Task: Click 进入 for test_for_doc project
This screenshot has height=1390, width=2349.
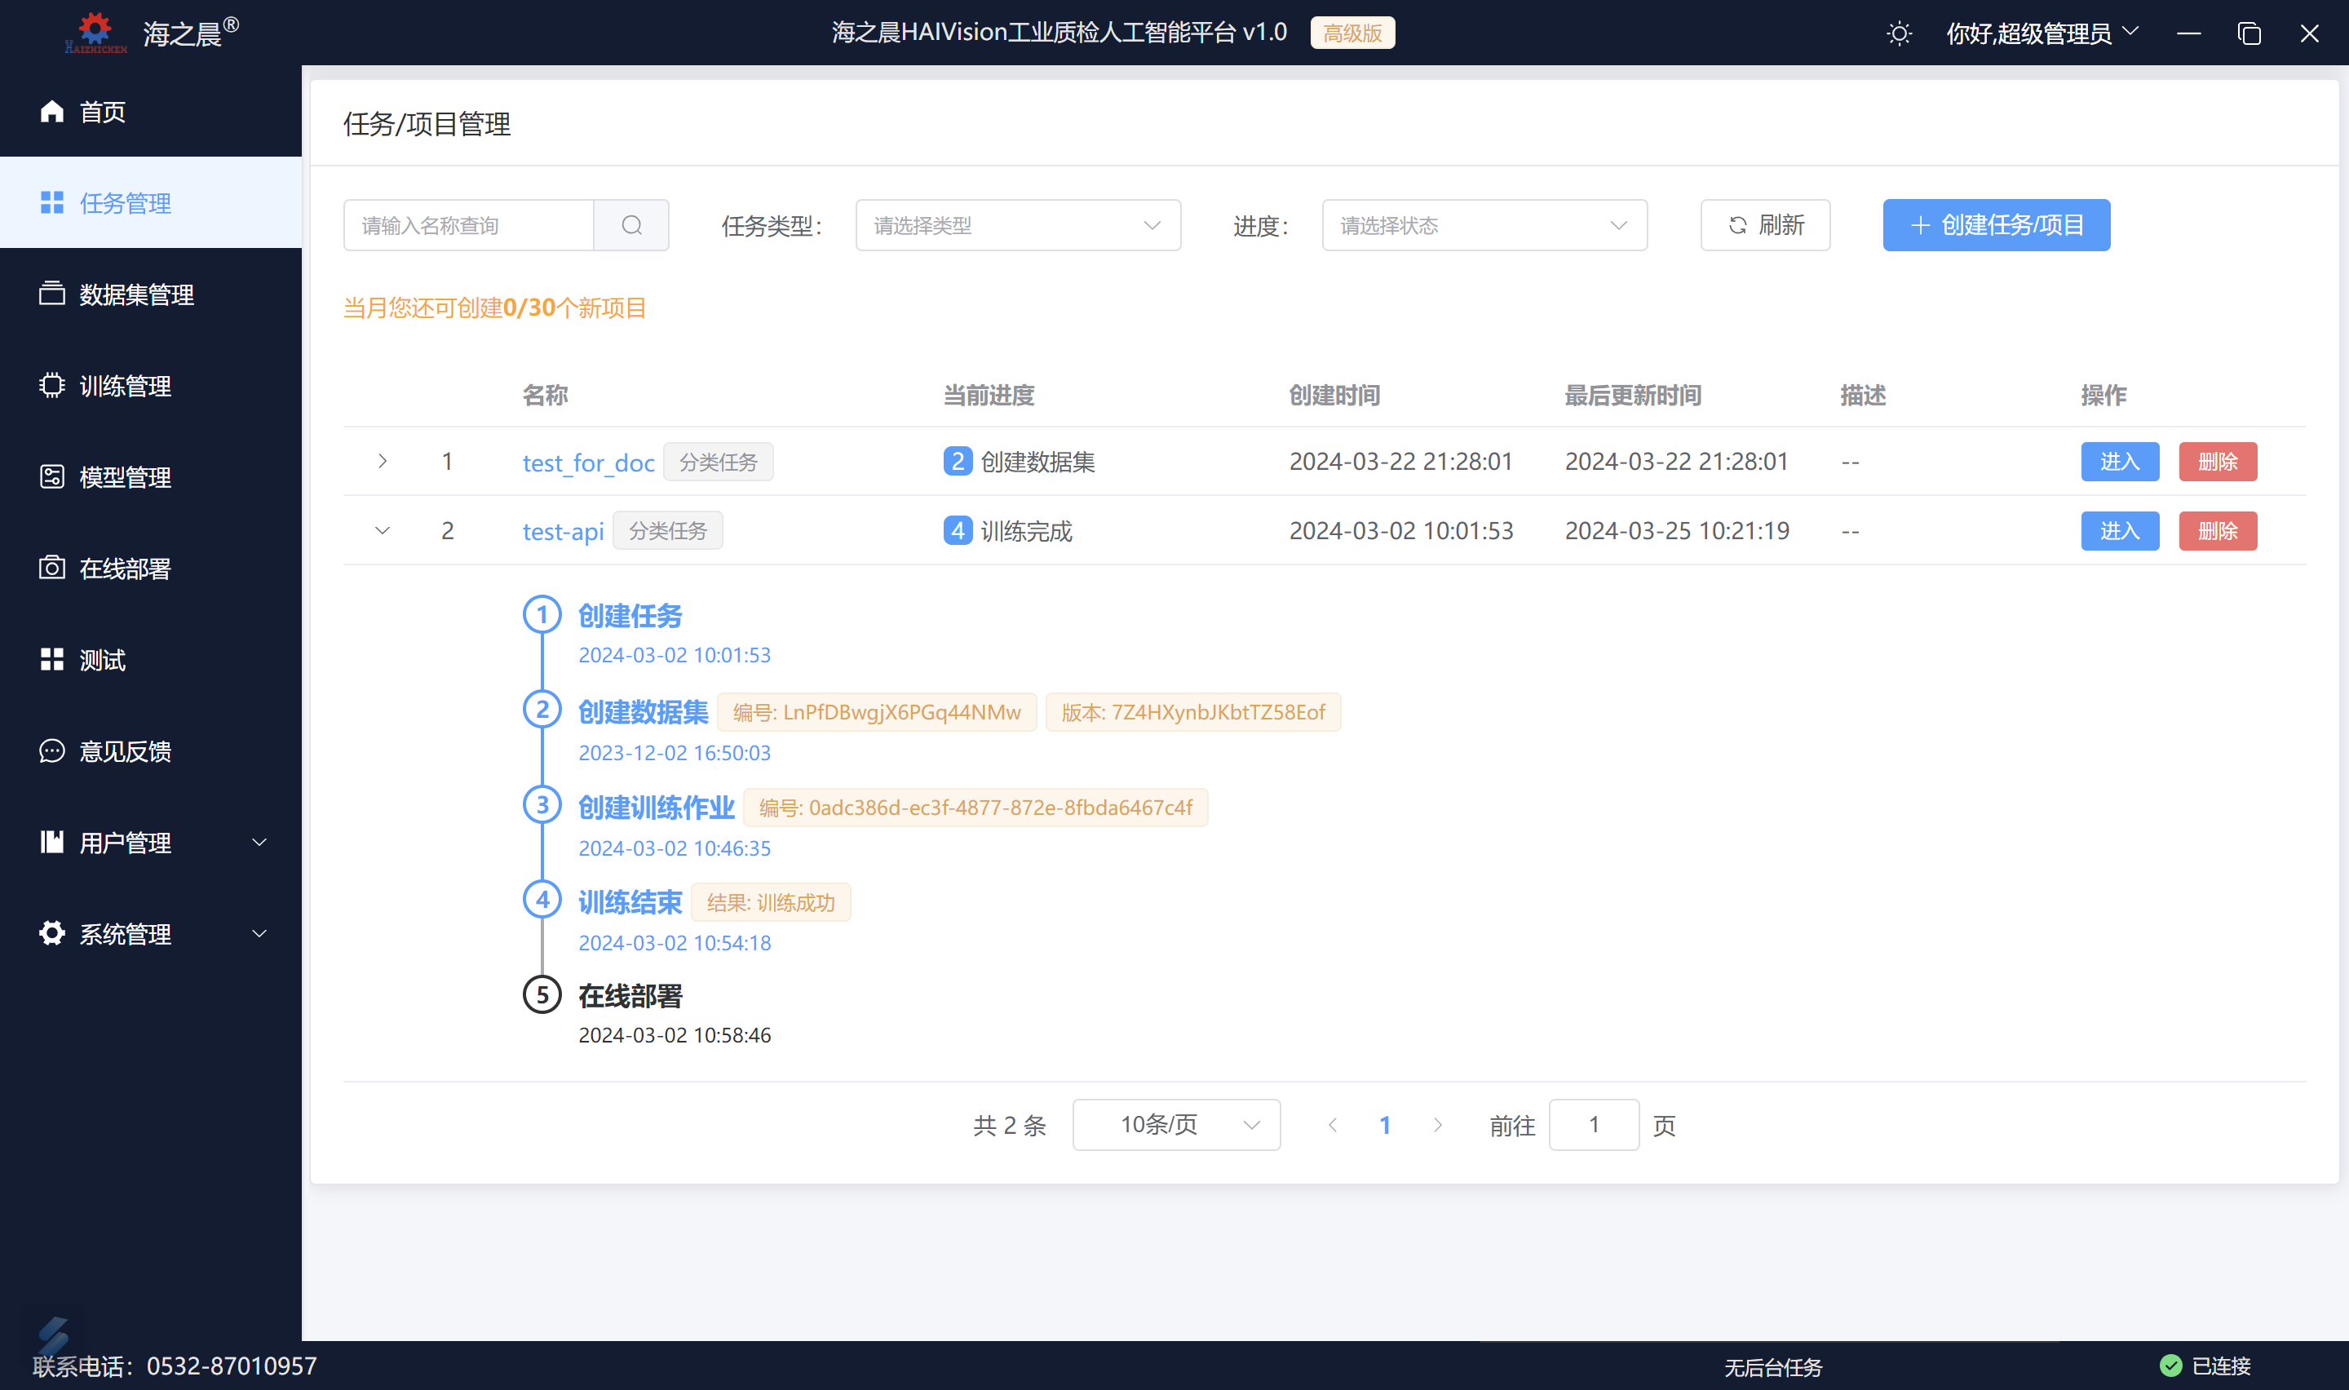Action: tap(2119, 462)
